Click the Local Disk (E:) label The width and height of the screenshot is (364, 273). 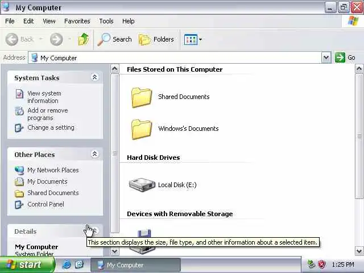point(177,185)
